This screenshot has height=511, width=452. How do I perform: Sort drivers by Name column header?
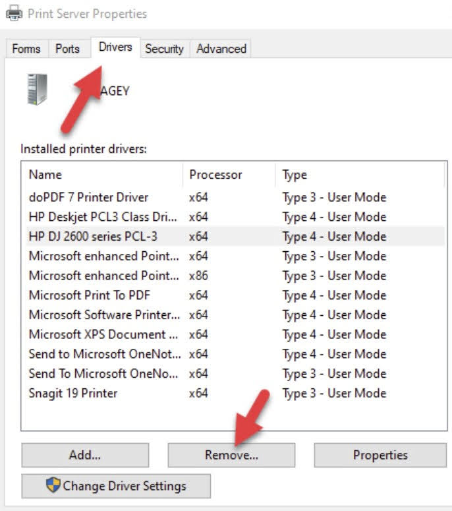[x=103, y=175]
